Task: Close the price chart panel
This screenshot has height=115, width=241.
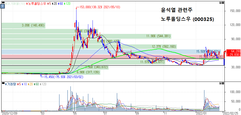Action: [223, 2]
